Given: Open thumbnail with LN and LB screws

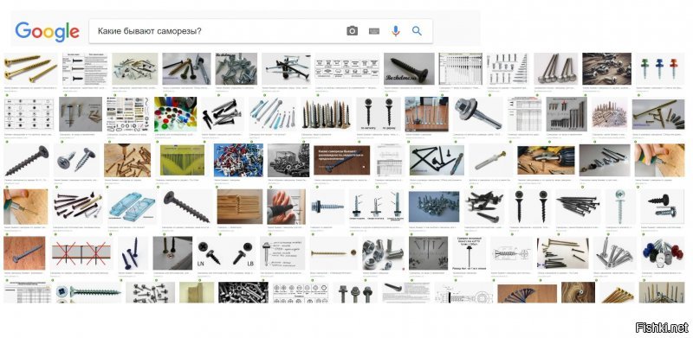Looking at the screenshot, I should (x=225, y=253).
